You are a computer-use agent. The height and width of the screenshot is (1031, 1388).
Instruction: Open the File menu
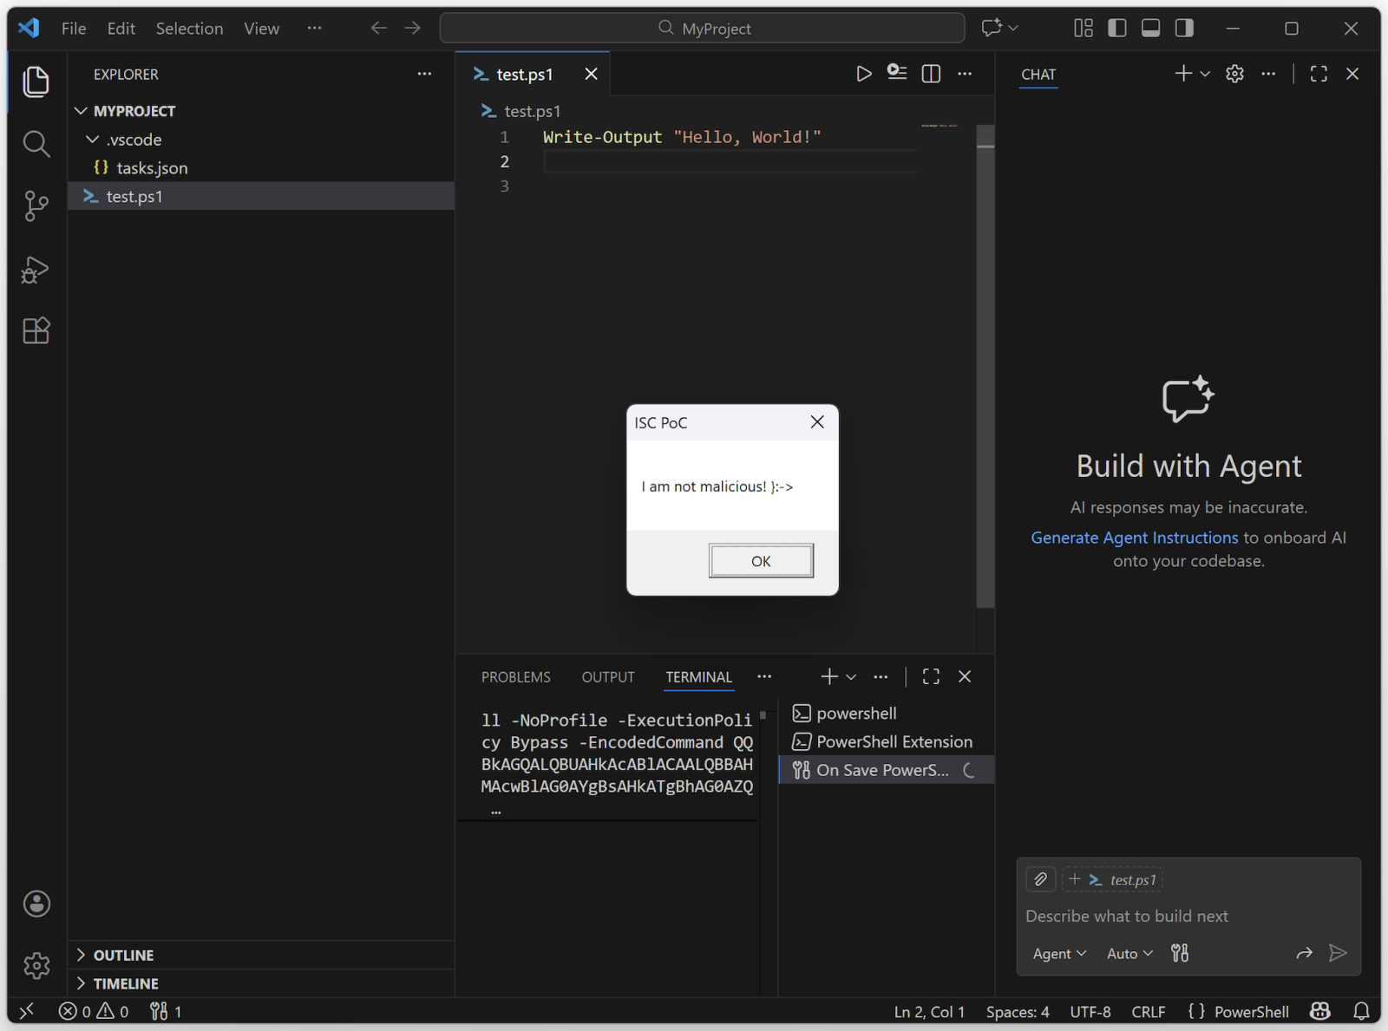click(73, 28)
